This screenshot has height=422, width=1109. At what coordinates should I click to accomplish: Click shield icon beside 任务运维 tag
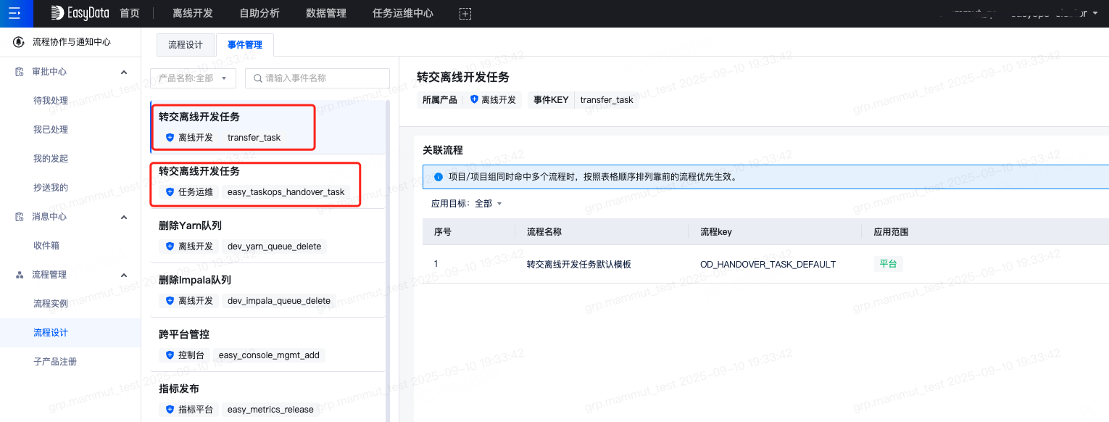(170, 192)
